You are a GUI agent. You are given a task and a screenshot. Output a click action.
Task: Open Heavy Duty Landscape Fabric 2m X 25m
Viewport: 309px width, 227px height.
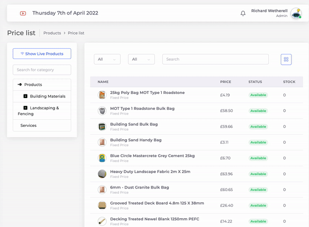click(x=150, y=172)
